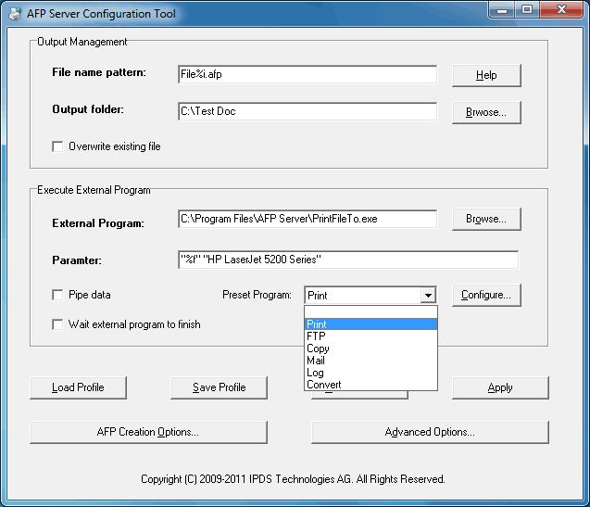
Task: Choose Convert from the preset list
Action: [x=370, y=385]
